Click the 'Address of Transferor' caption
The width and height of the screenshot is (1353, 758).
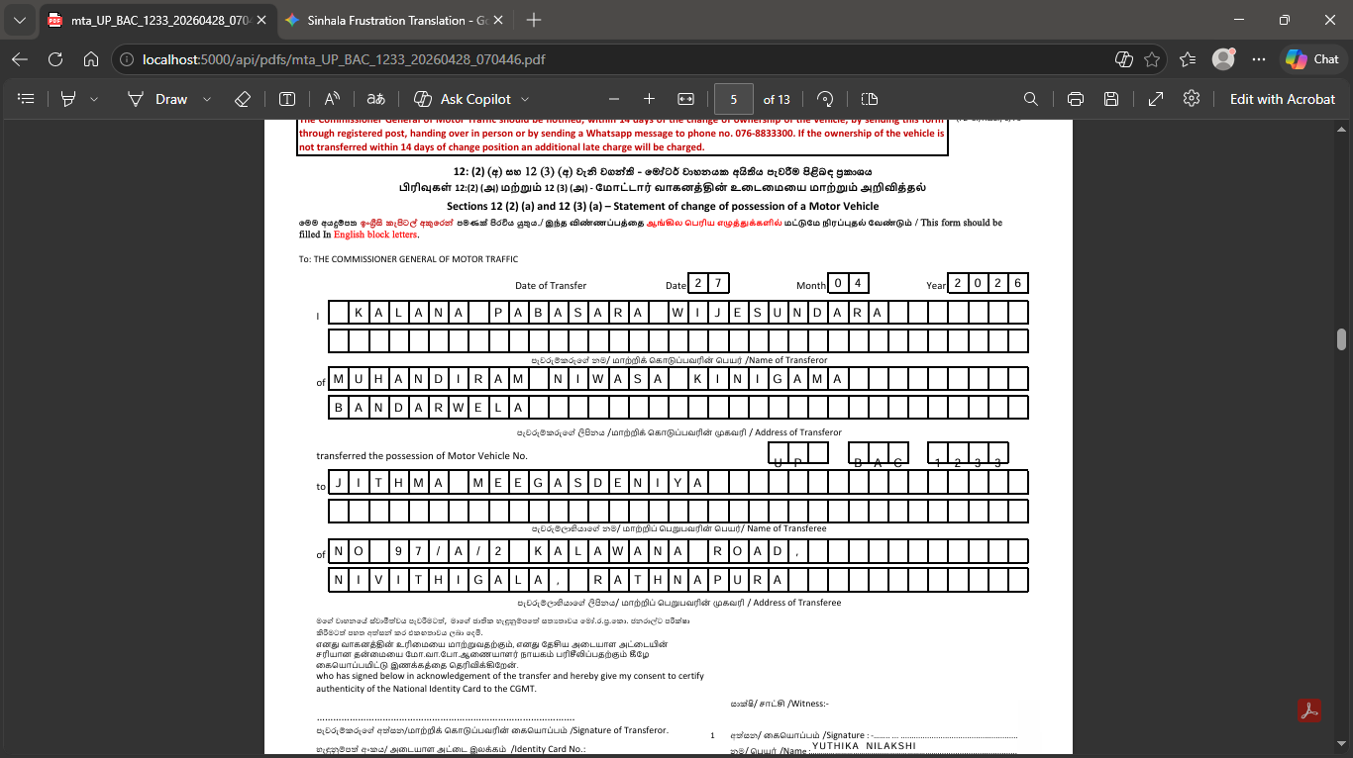[796, 432]
